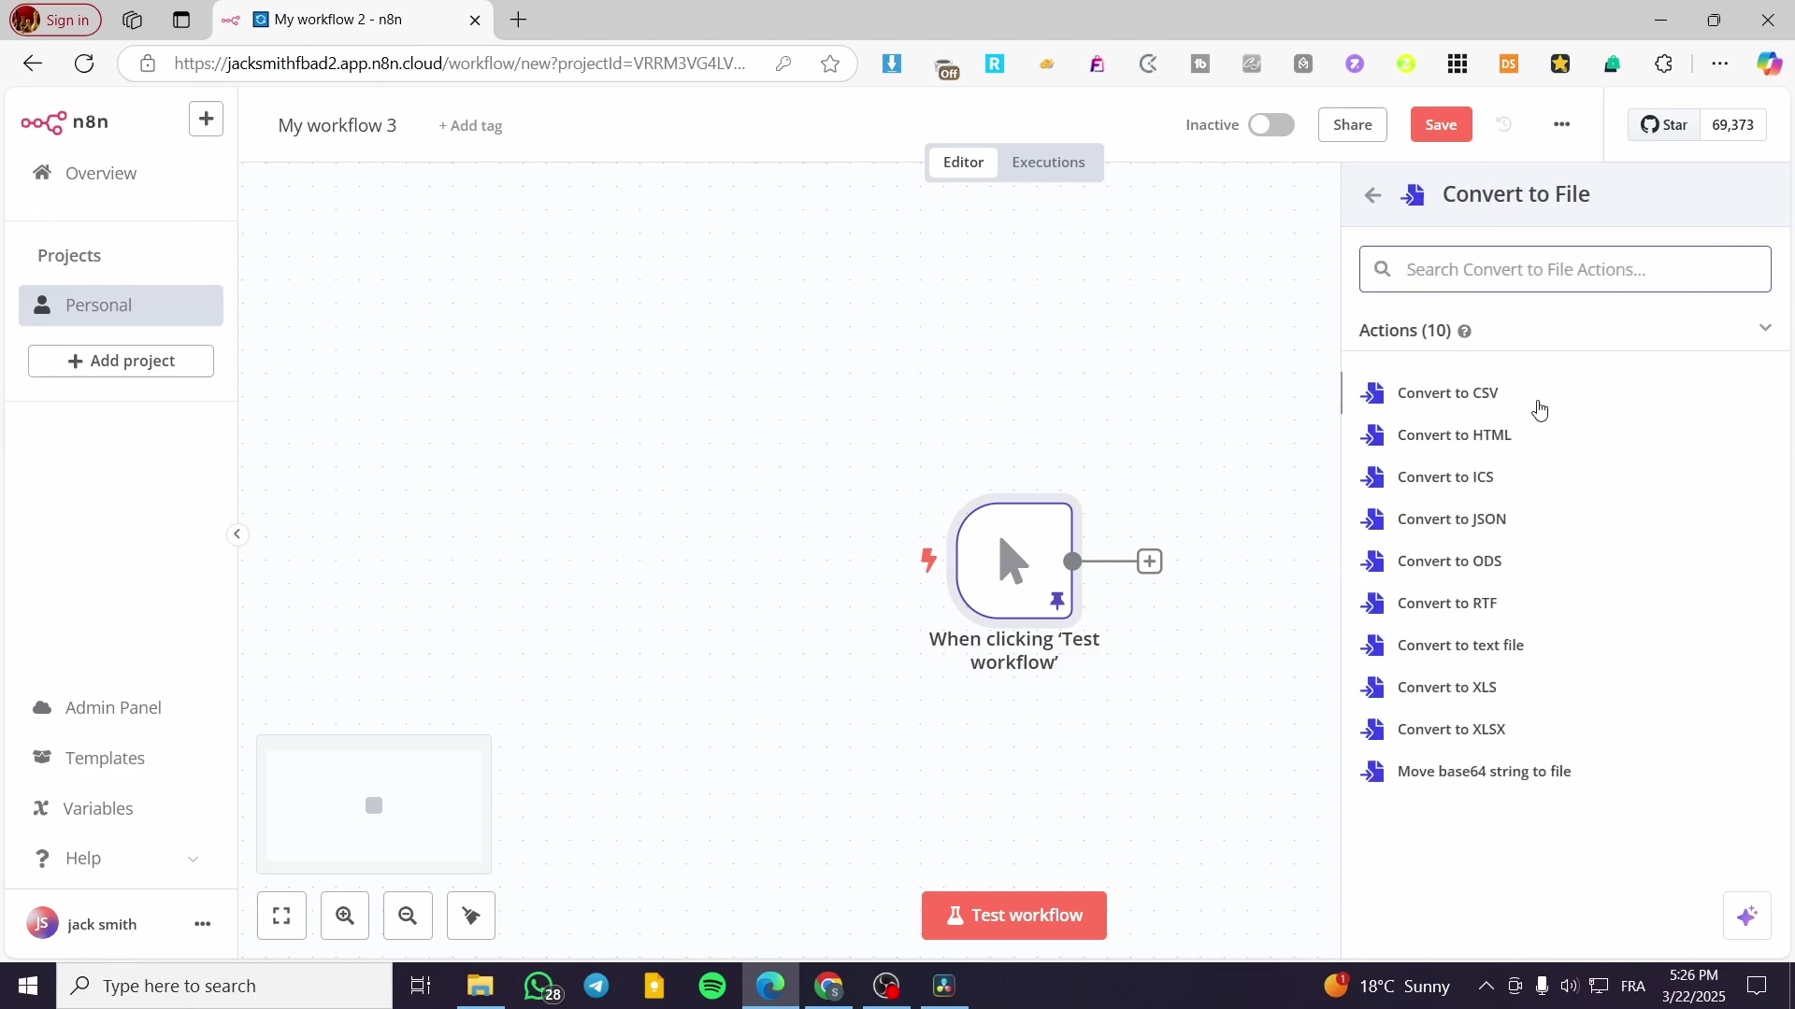The width and height of the screenshot is (1795, 1009).
Task: Open Spotify from the Windows taskbar
Action: (712, 986)
